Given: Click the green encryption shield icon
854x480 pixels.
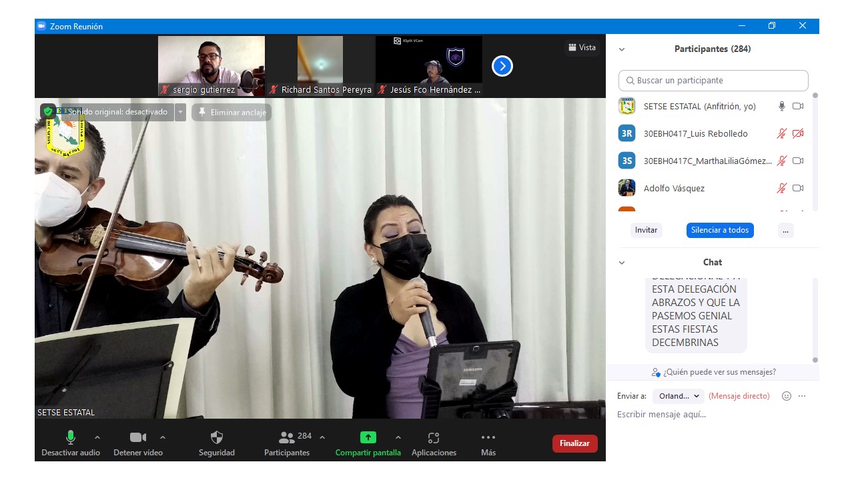Looking at the screenshot, I should (x=48, y=112).
